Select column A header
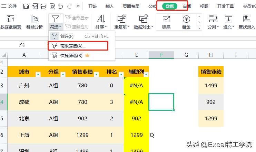Screen dimensions: 256x152 tap(24, 55)
